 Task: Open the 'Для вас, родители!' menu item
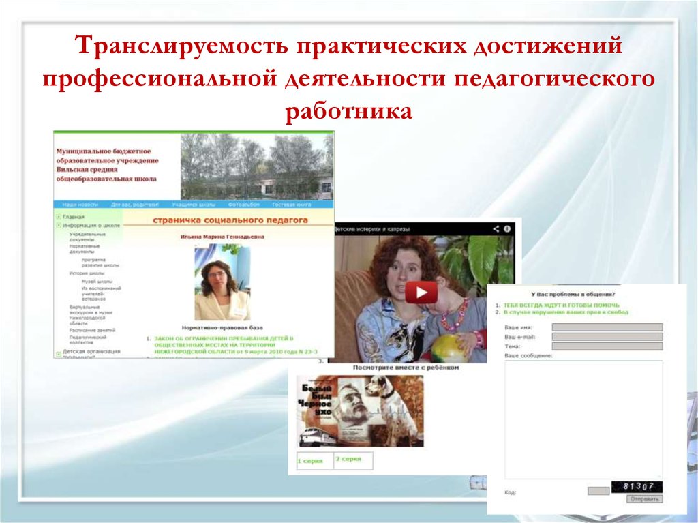[135, 204]
